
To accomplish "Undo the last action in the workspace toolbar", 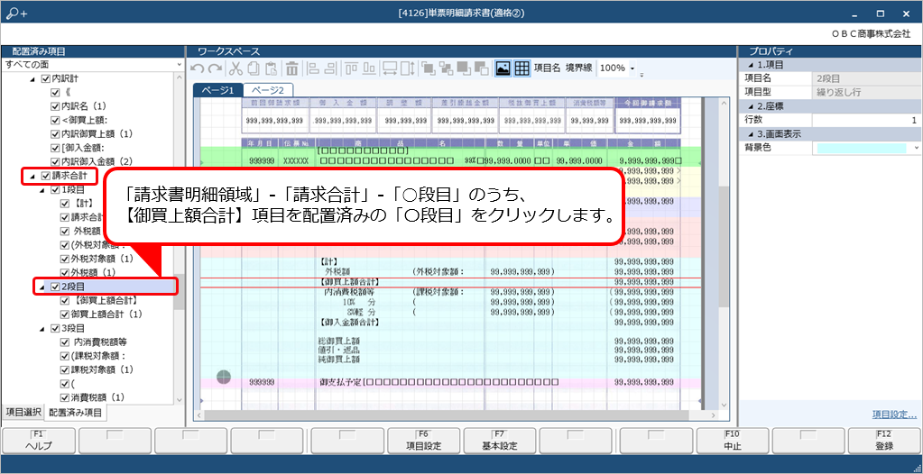I will coord(198,68).
